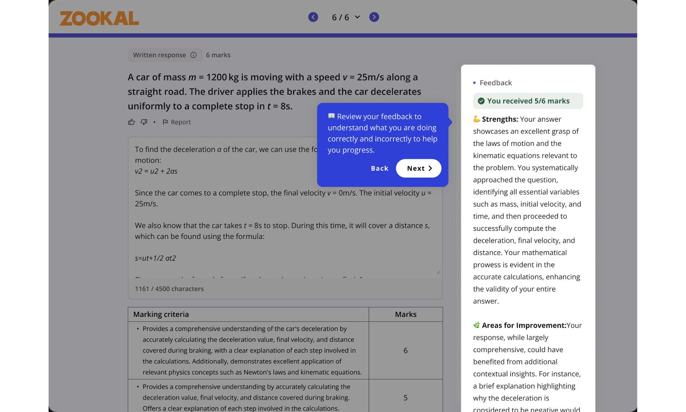The width and height of the screenshot is (686, 412).
Task: Click the book icon in the tooltip
Action: point(332,116)
